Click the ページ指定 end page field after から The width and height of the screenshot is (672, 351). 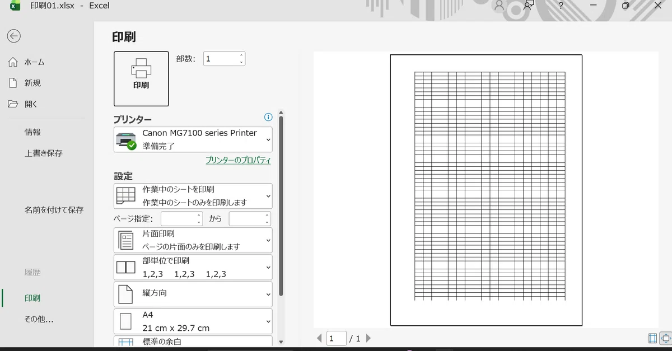point(250,219)
